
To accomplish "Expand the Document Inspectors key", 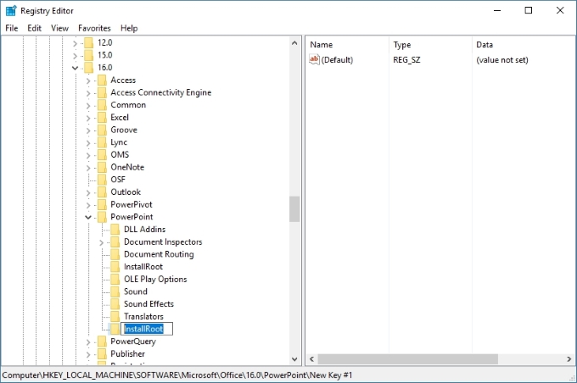I will [x=102, y=242].
